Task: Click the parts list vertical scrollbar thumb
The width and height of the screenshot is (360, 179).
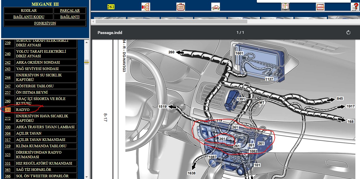Action: 86,62
